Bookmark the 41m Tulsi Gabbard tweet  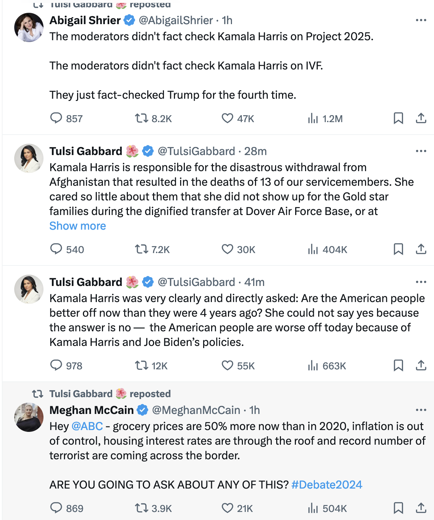398,365
